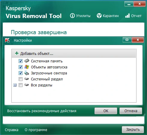Click the Загрузочные сектора disk icon
The image size is (147, 135).
(x=26, y=73)
